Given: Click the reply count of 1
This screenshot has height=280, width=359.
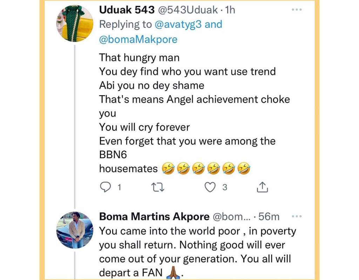Looking at the screenshot, I should point(119,188).
